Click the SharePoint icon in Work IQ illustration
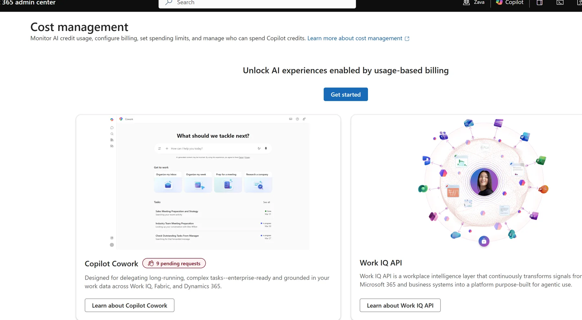 point(512,234)
